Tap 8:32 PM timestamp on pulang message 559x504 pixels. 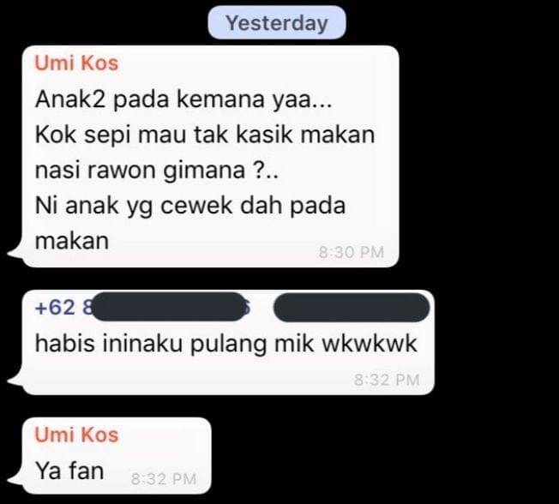point(387,380)
